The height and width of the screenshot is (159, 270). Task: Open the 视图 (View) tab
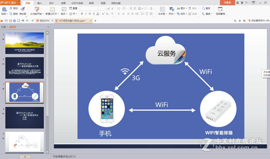(x=103, y=3)
